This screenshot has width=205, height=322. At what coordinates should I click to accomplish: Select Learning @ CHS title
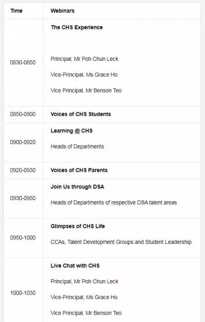[71, 131]
